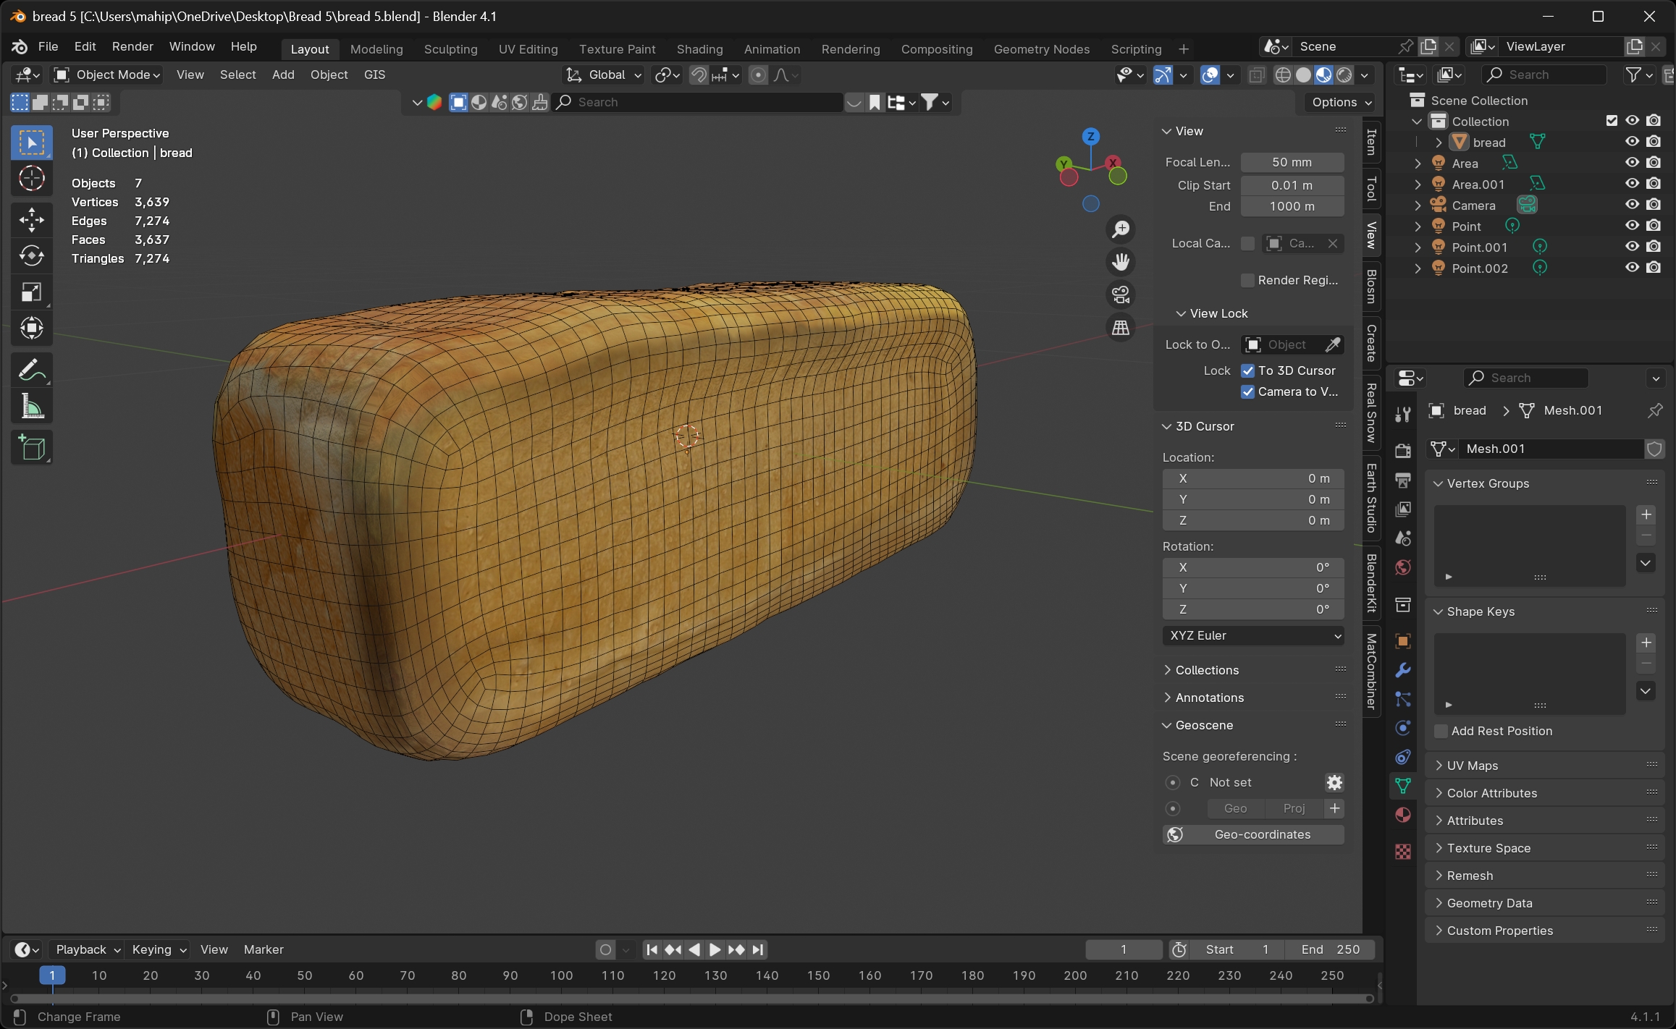Select the Move tool in toolbar
Viewport: 1676px width, 1029px height.
point(31,219)
